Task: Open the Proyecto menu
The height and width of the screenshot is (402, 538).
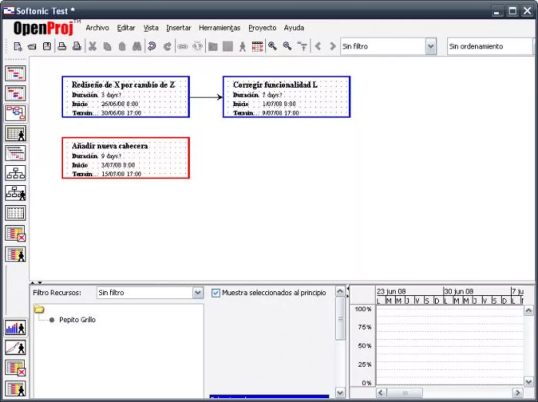Action: coord(262,28)
